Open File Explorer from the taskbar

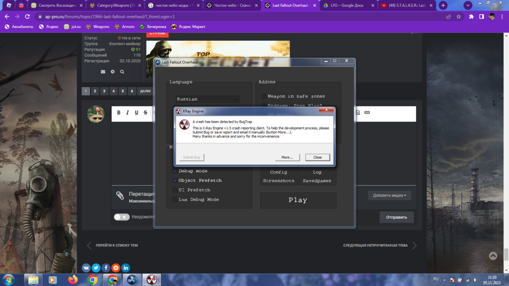[33, 280]
